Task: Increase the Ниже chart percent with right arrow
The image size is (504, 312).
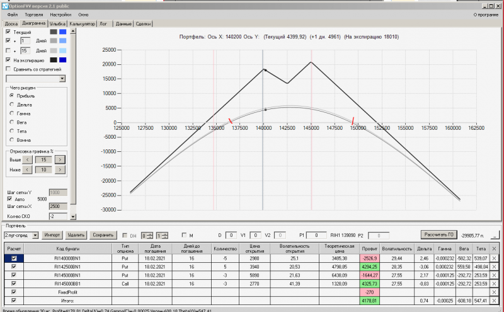Action: pyautogui.click(x=60, y=170)
